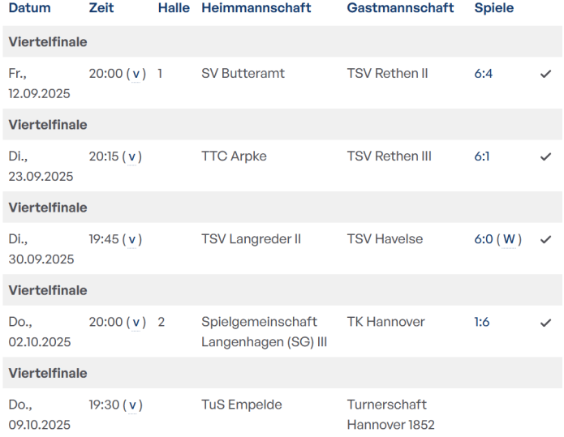Click the 'W' marker next to 6:0
Image resolution: width=564 pixels, height=437 pixels.
(x=509, y=239)
